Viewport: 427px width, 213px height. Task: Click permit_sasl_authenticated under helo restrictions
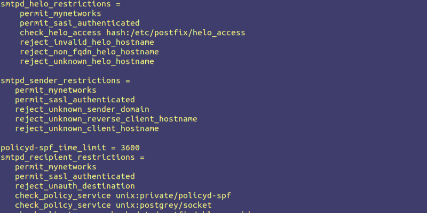[80, 23]
